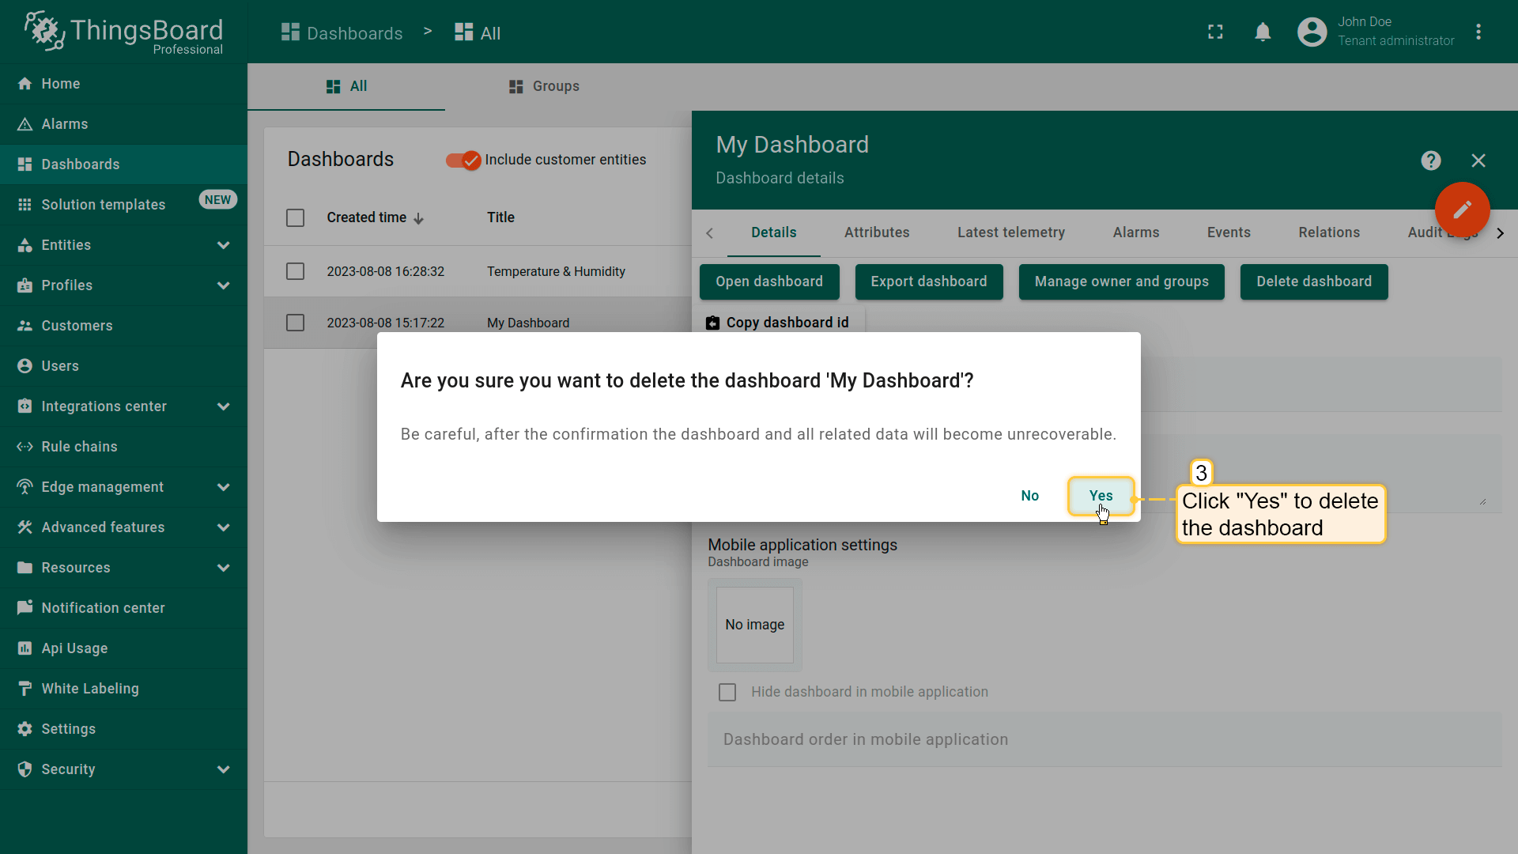This screenshot has height=854, width=1518.
Task: Open Rule chains in sidebar
Action: tap(79, 447)
